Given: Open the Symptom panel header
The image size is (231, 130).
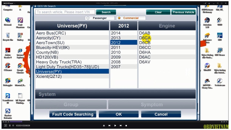Looking at the screenshot, I should (152, 104).
